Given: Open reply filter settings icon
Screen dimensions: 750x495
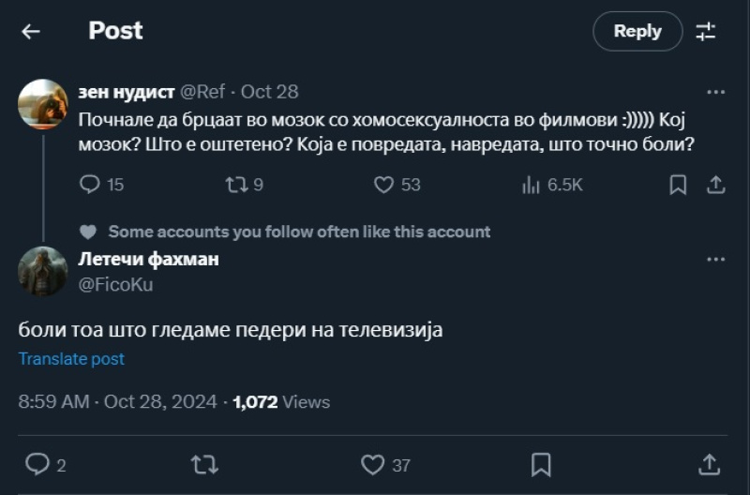Looking at the screenshot, I should 705,31.
